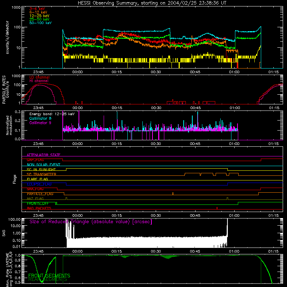The image size is (287, 287).
Task: Click the ECLIPSE_FLAG label
Action: pos(39,184)
